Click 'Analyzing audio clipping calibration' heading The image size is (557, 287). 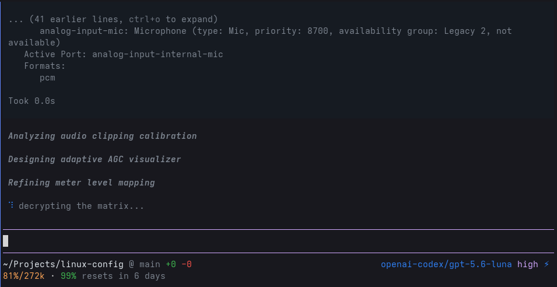[102, 136]
